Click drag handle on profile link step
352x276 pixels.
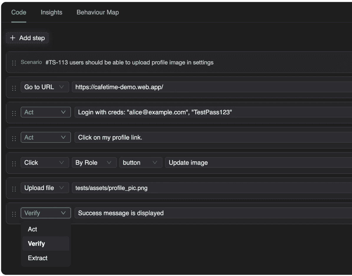click(14, 138)
